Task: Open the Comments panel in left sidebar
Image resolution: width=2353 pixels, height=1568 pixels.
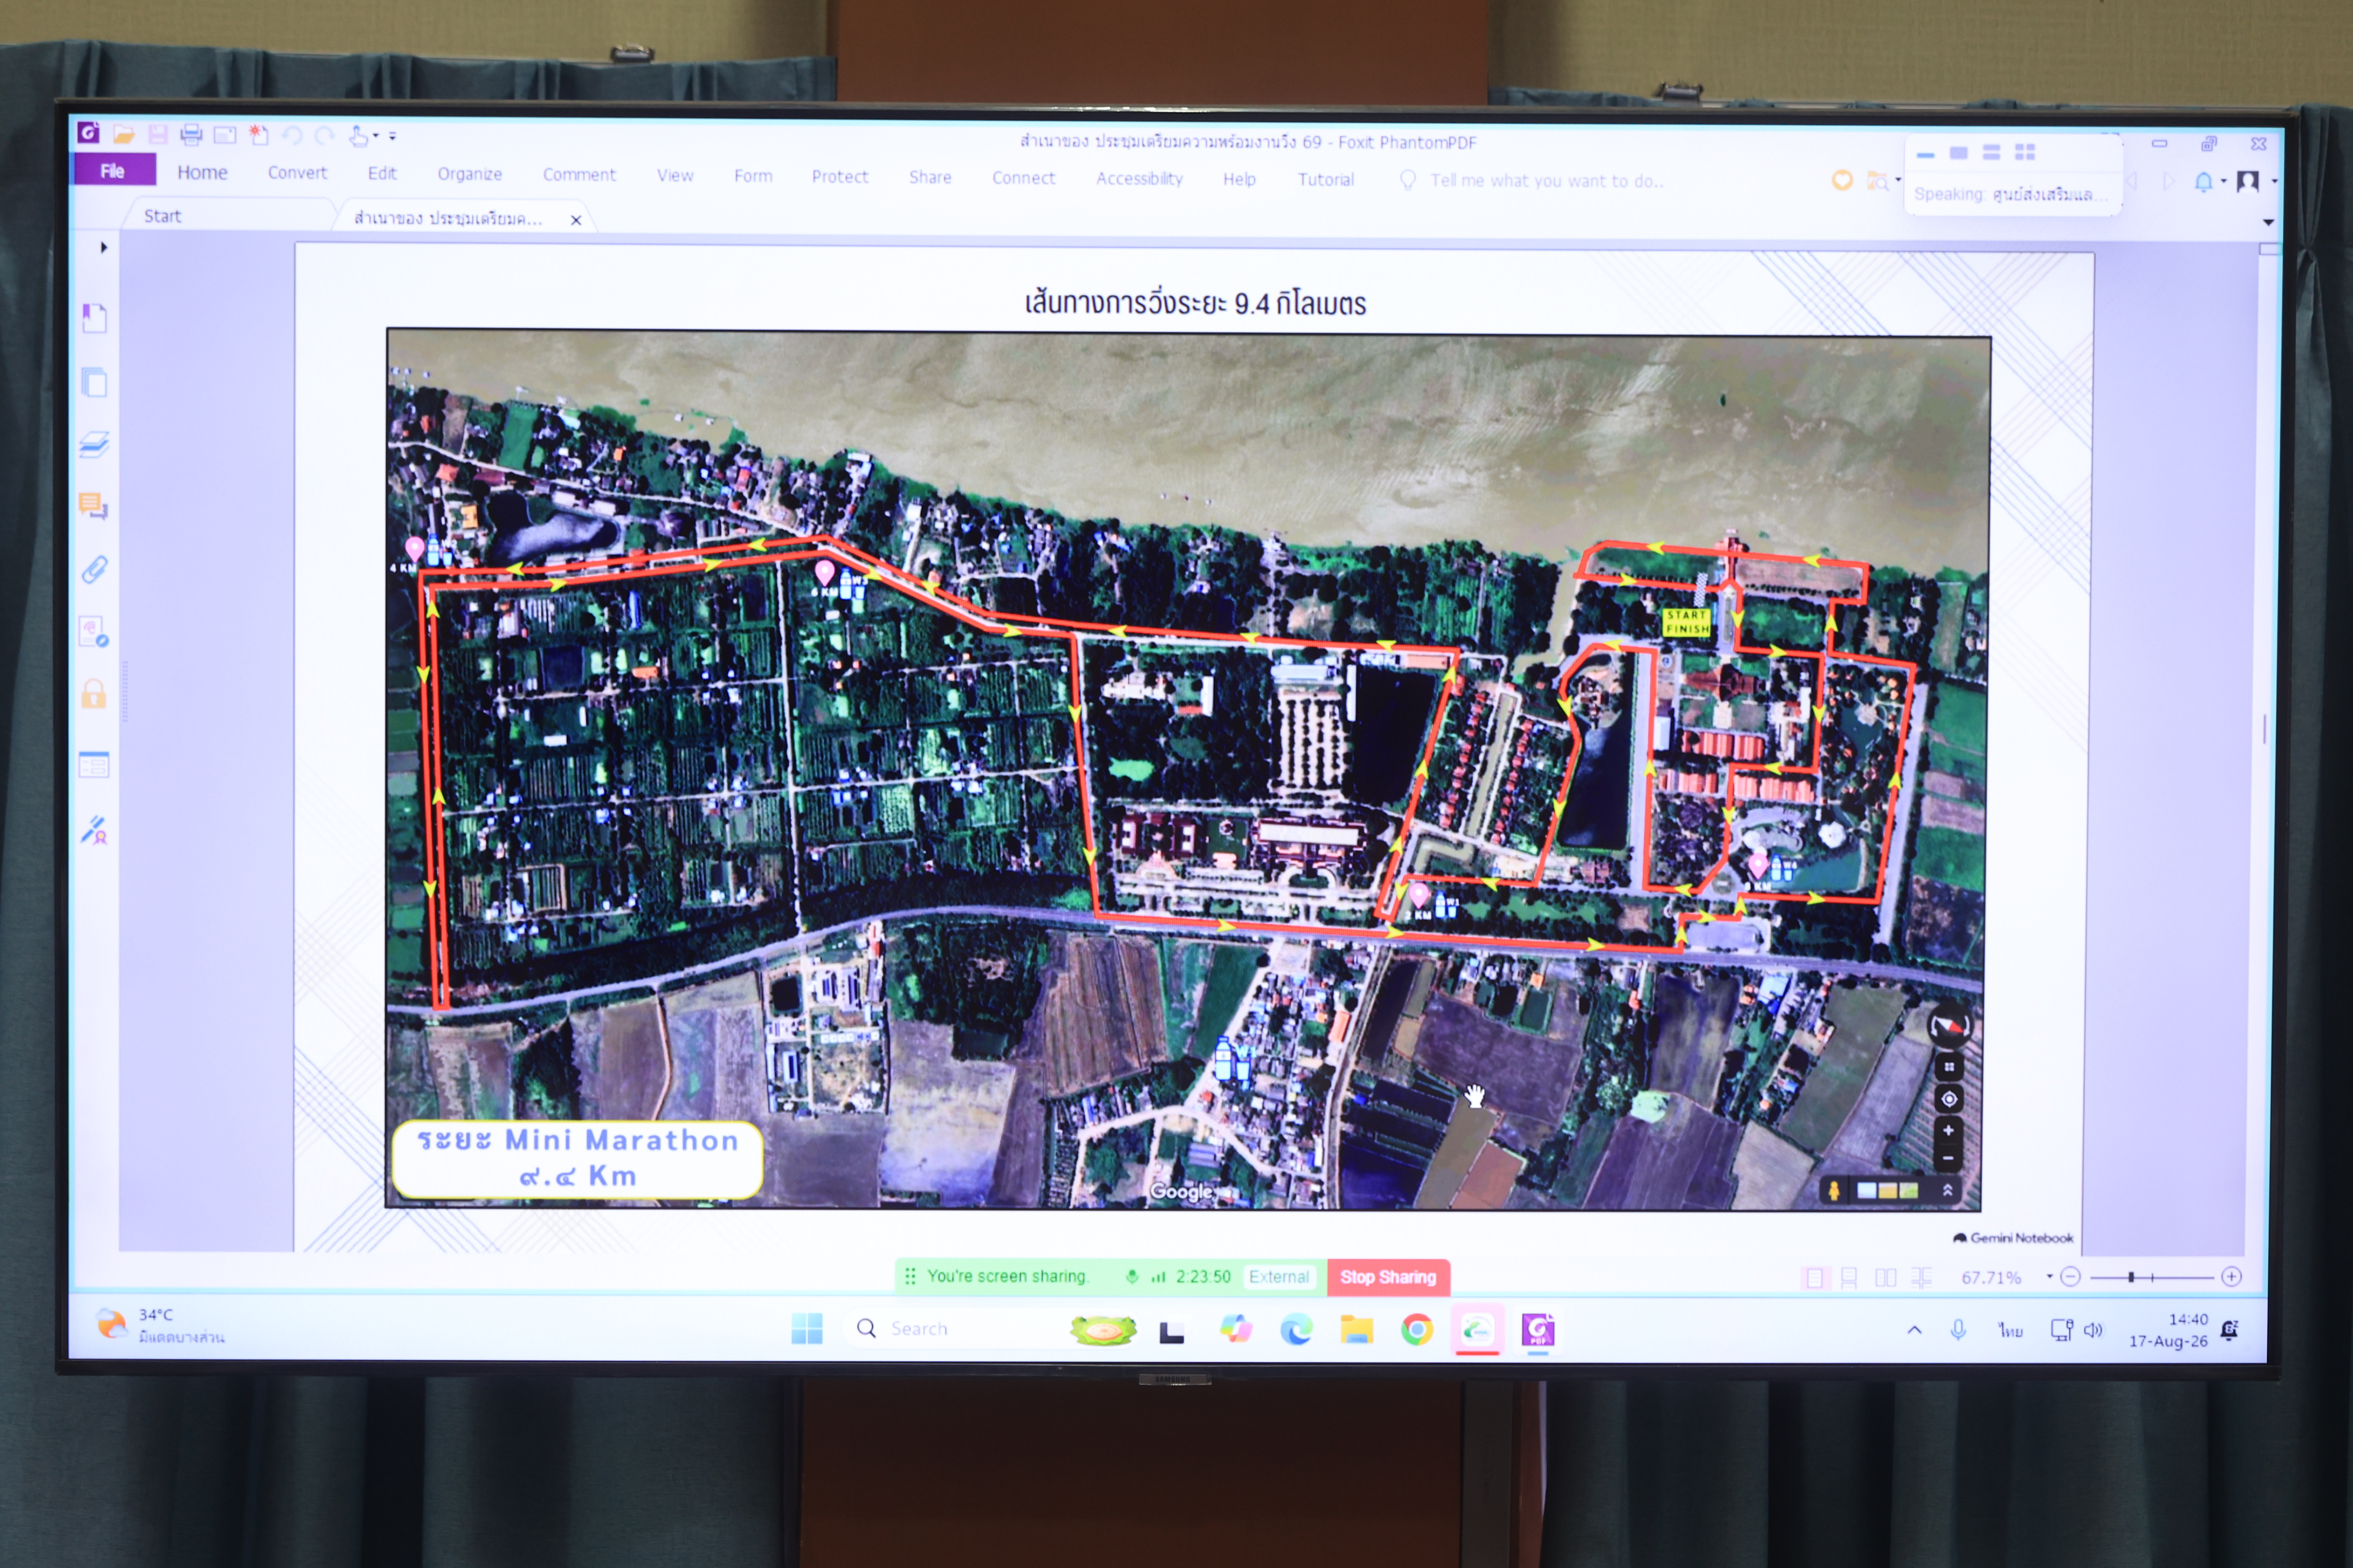Action: pos(94,507)
